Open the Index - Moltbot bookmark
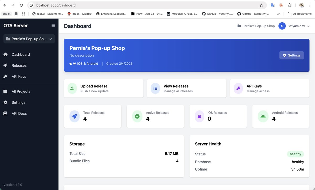This screenshot has width=315, height=190. pos(80,14)
